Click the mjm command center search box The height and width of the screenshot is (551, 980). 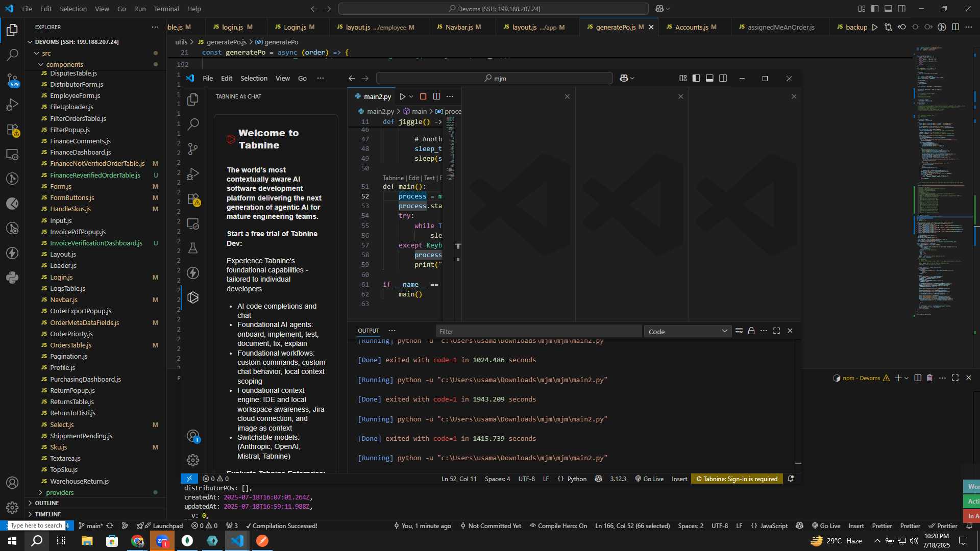click(x=494, y=78)
